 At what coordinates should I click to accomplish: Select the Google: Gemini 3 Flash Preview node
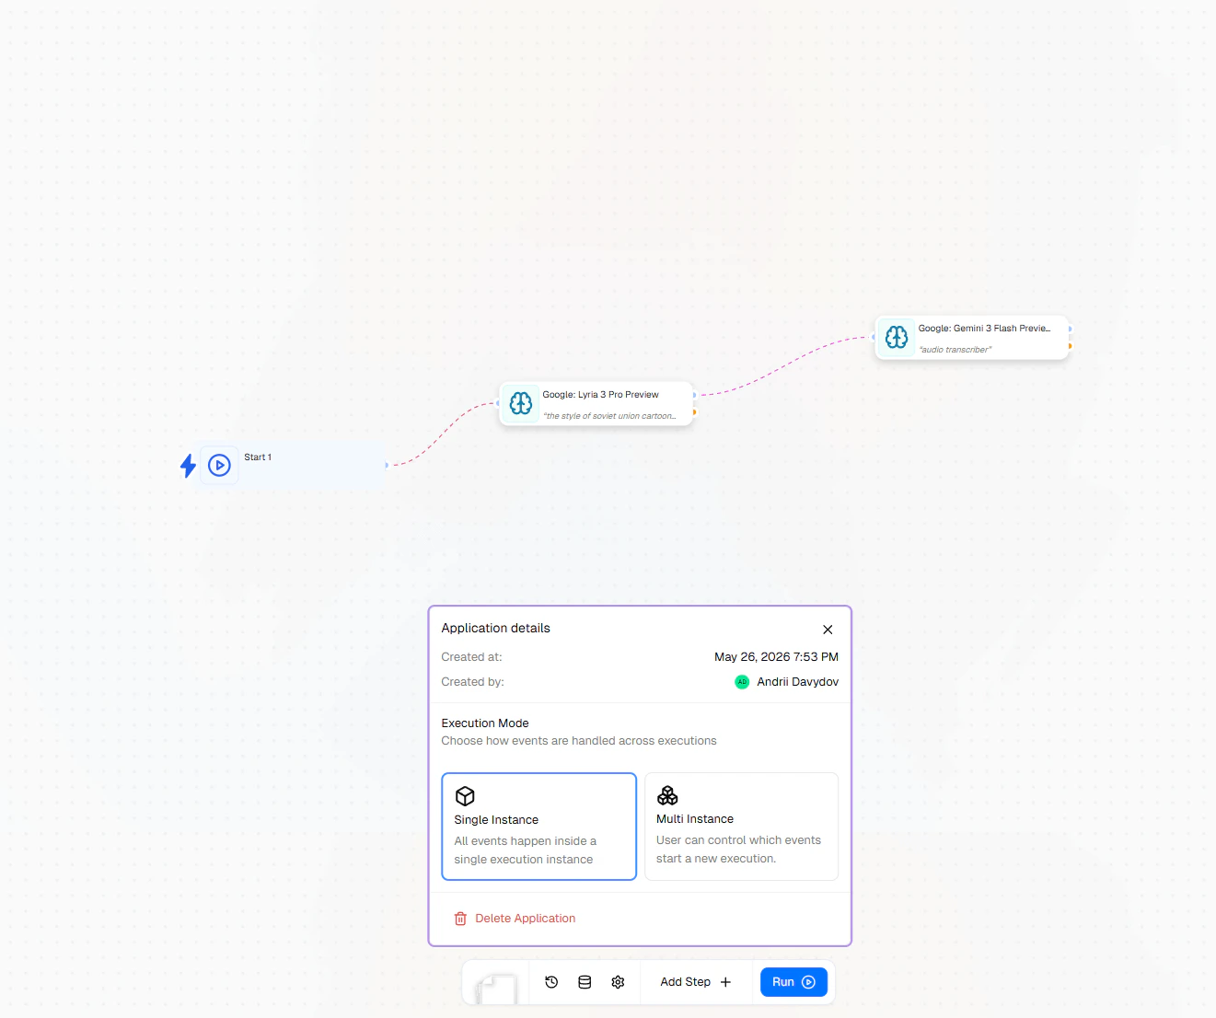972,338
